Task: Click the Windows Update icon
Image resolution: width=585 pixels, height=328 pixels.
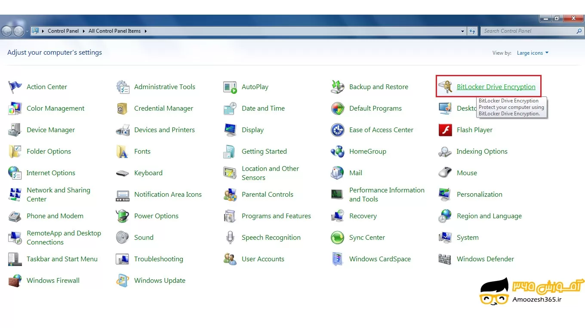Action: [123, 281]
